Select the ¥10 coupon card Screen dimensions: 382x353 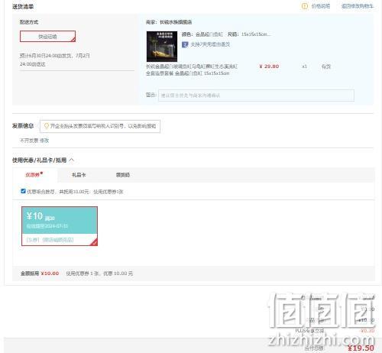pos(60,226)
